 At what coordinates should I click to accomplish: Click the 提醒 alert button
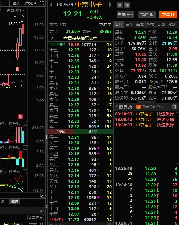pos(147,15)
